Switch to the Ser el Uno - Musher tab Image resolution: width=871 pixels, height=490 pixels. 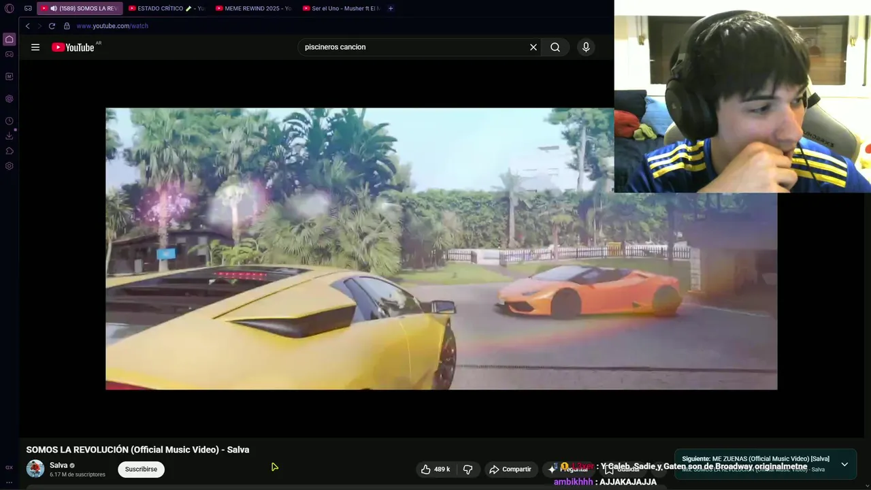tap(341, 8)
